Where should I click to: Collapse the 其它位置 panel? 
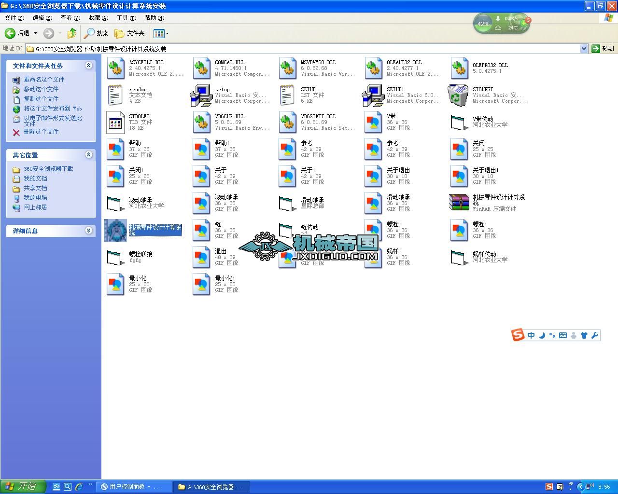pyautogui.click(x=88, y=155)
